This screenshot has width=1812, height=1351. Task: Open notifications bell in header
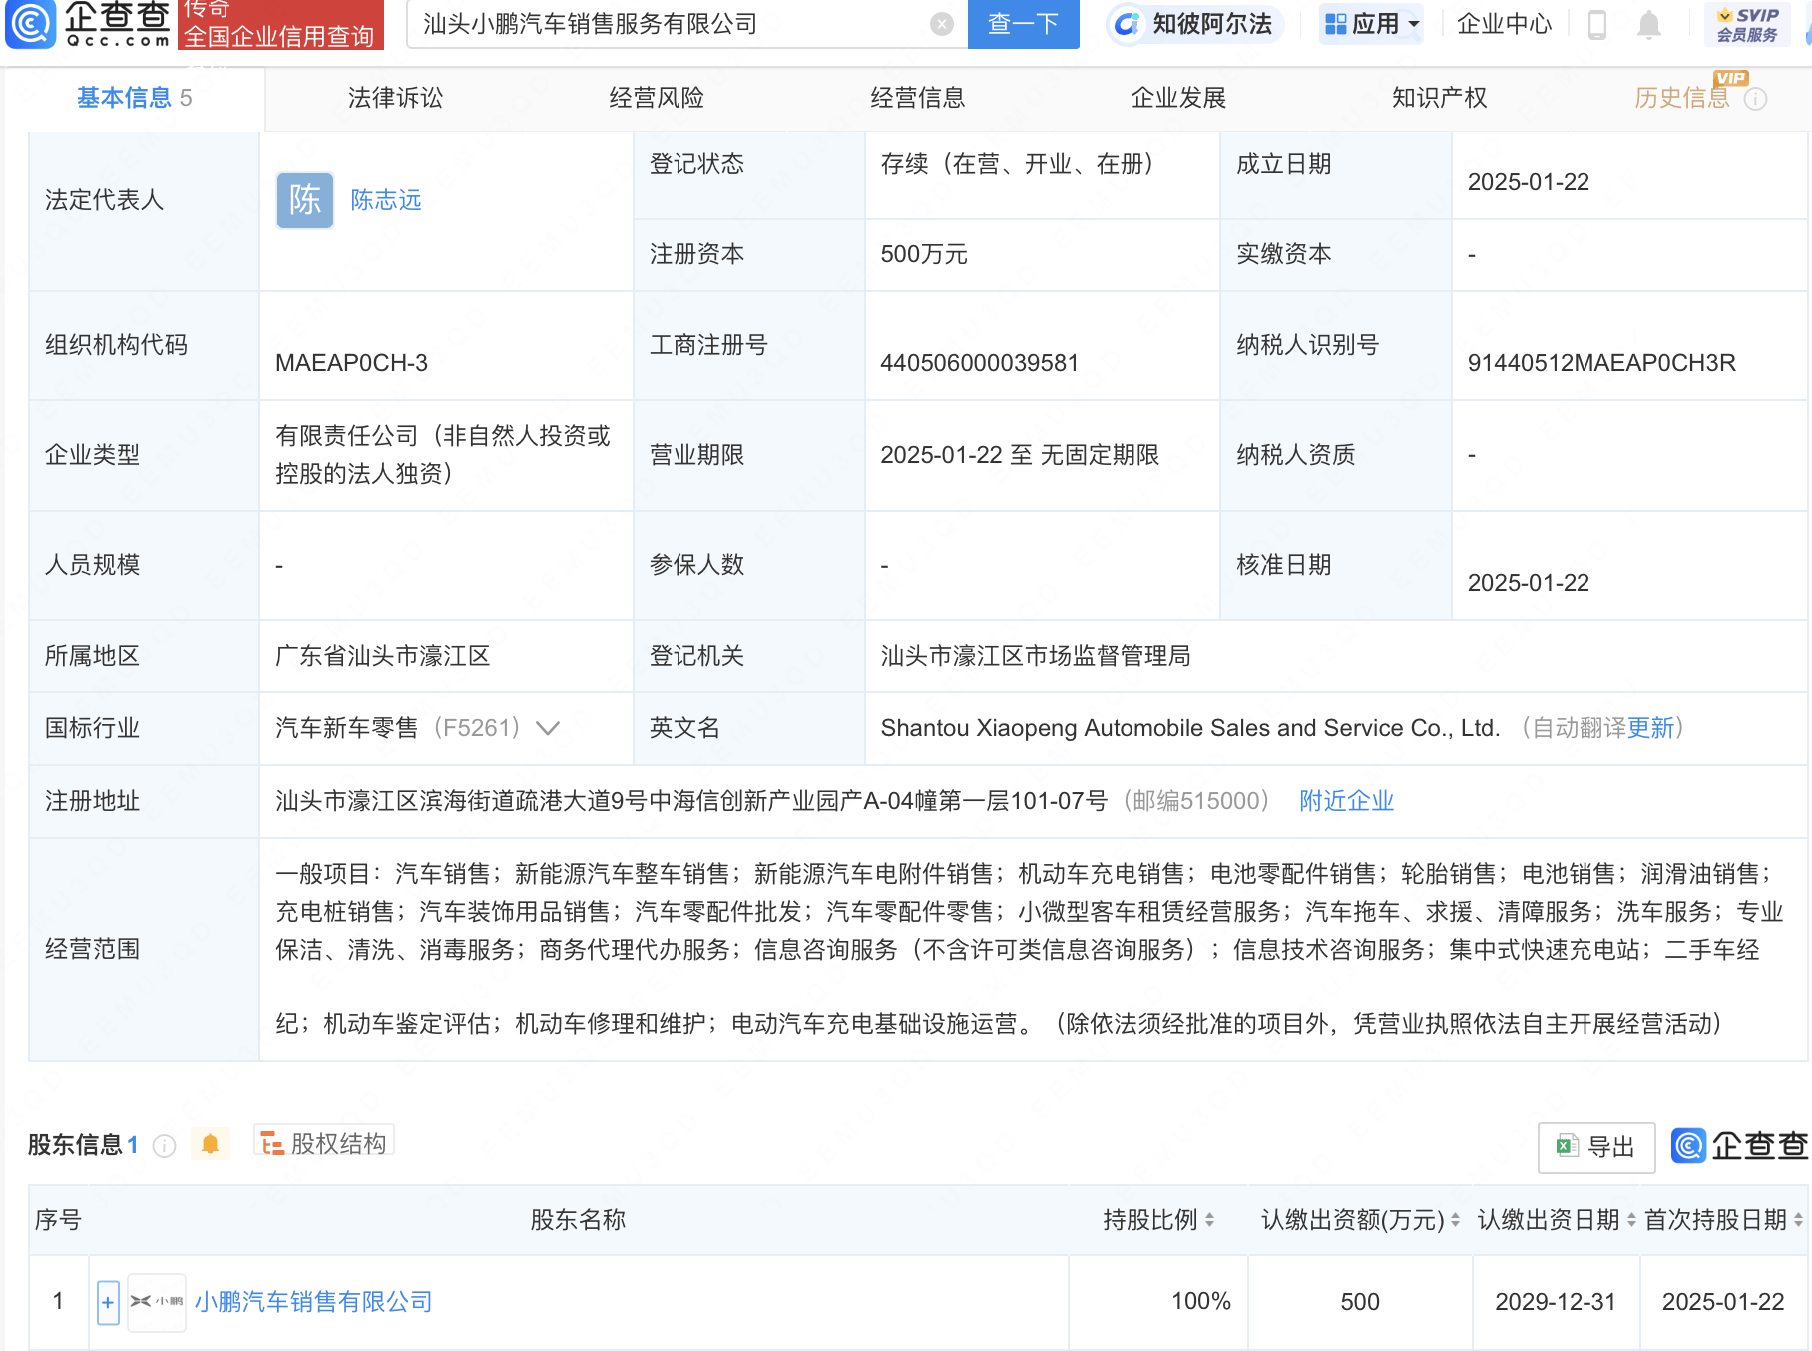1648,24
